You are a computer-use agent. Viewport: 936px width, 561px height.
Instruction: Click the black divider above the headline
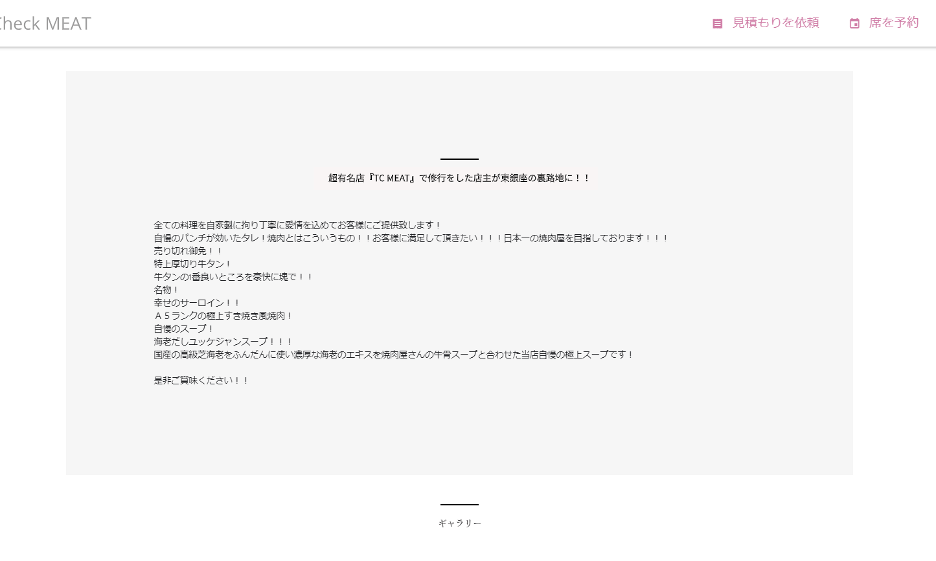(459, 159)
